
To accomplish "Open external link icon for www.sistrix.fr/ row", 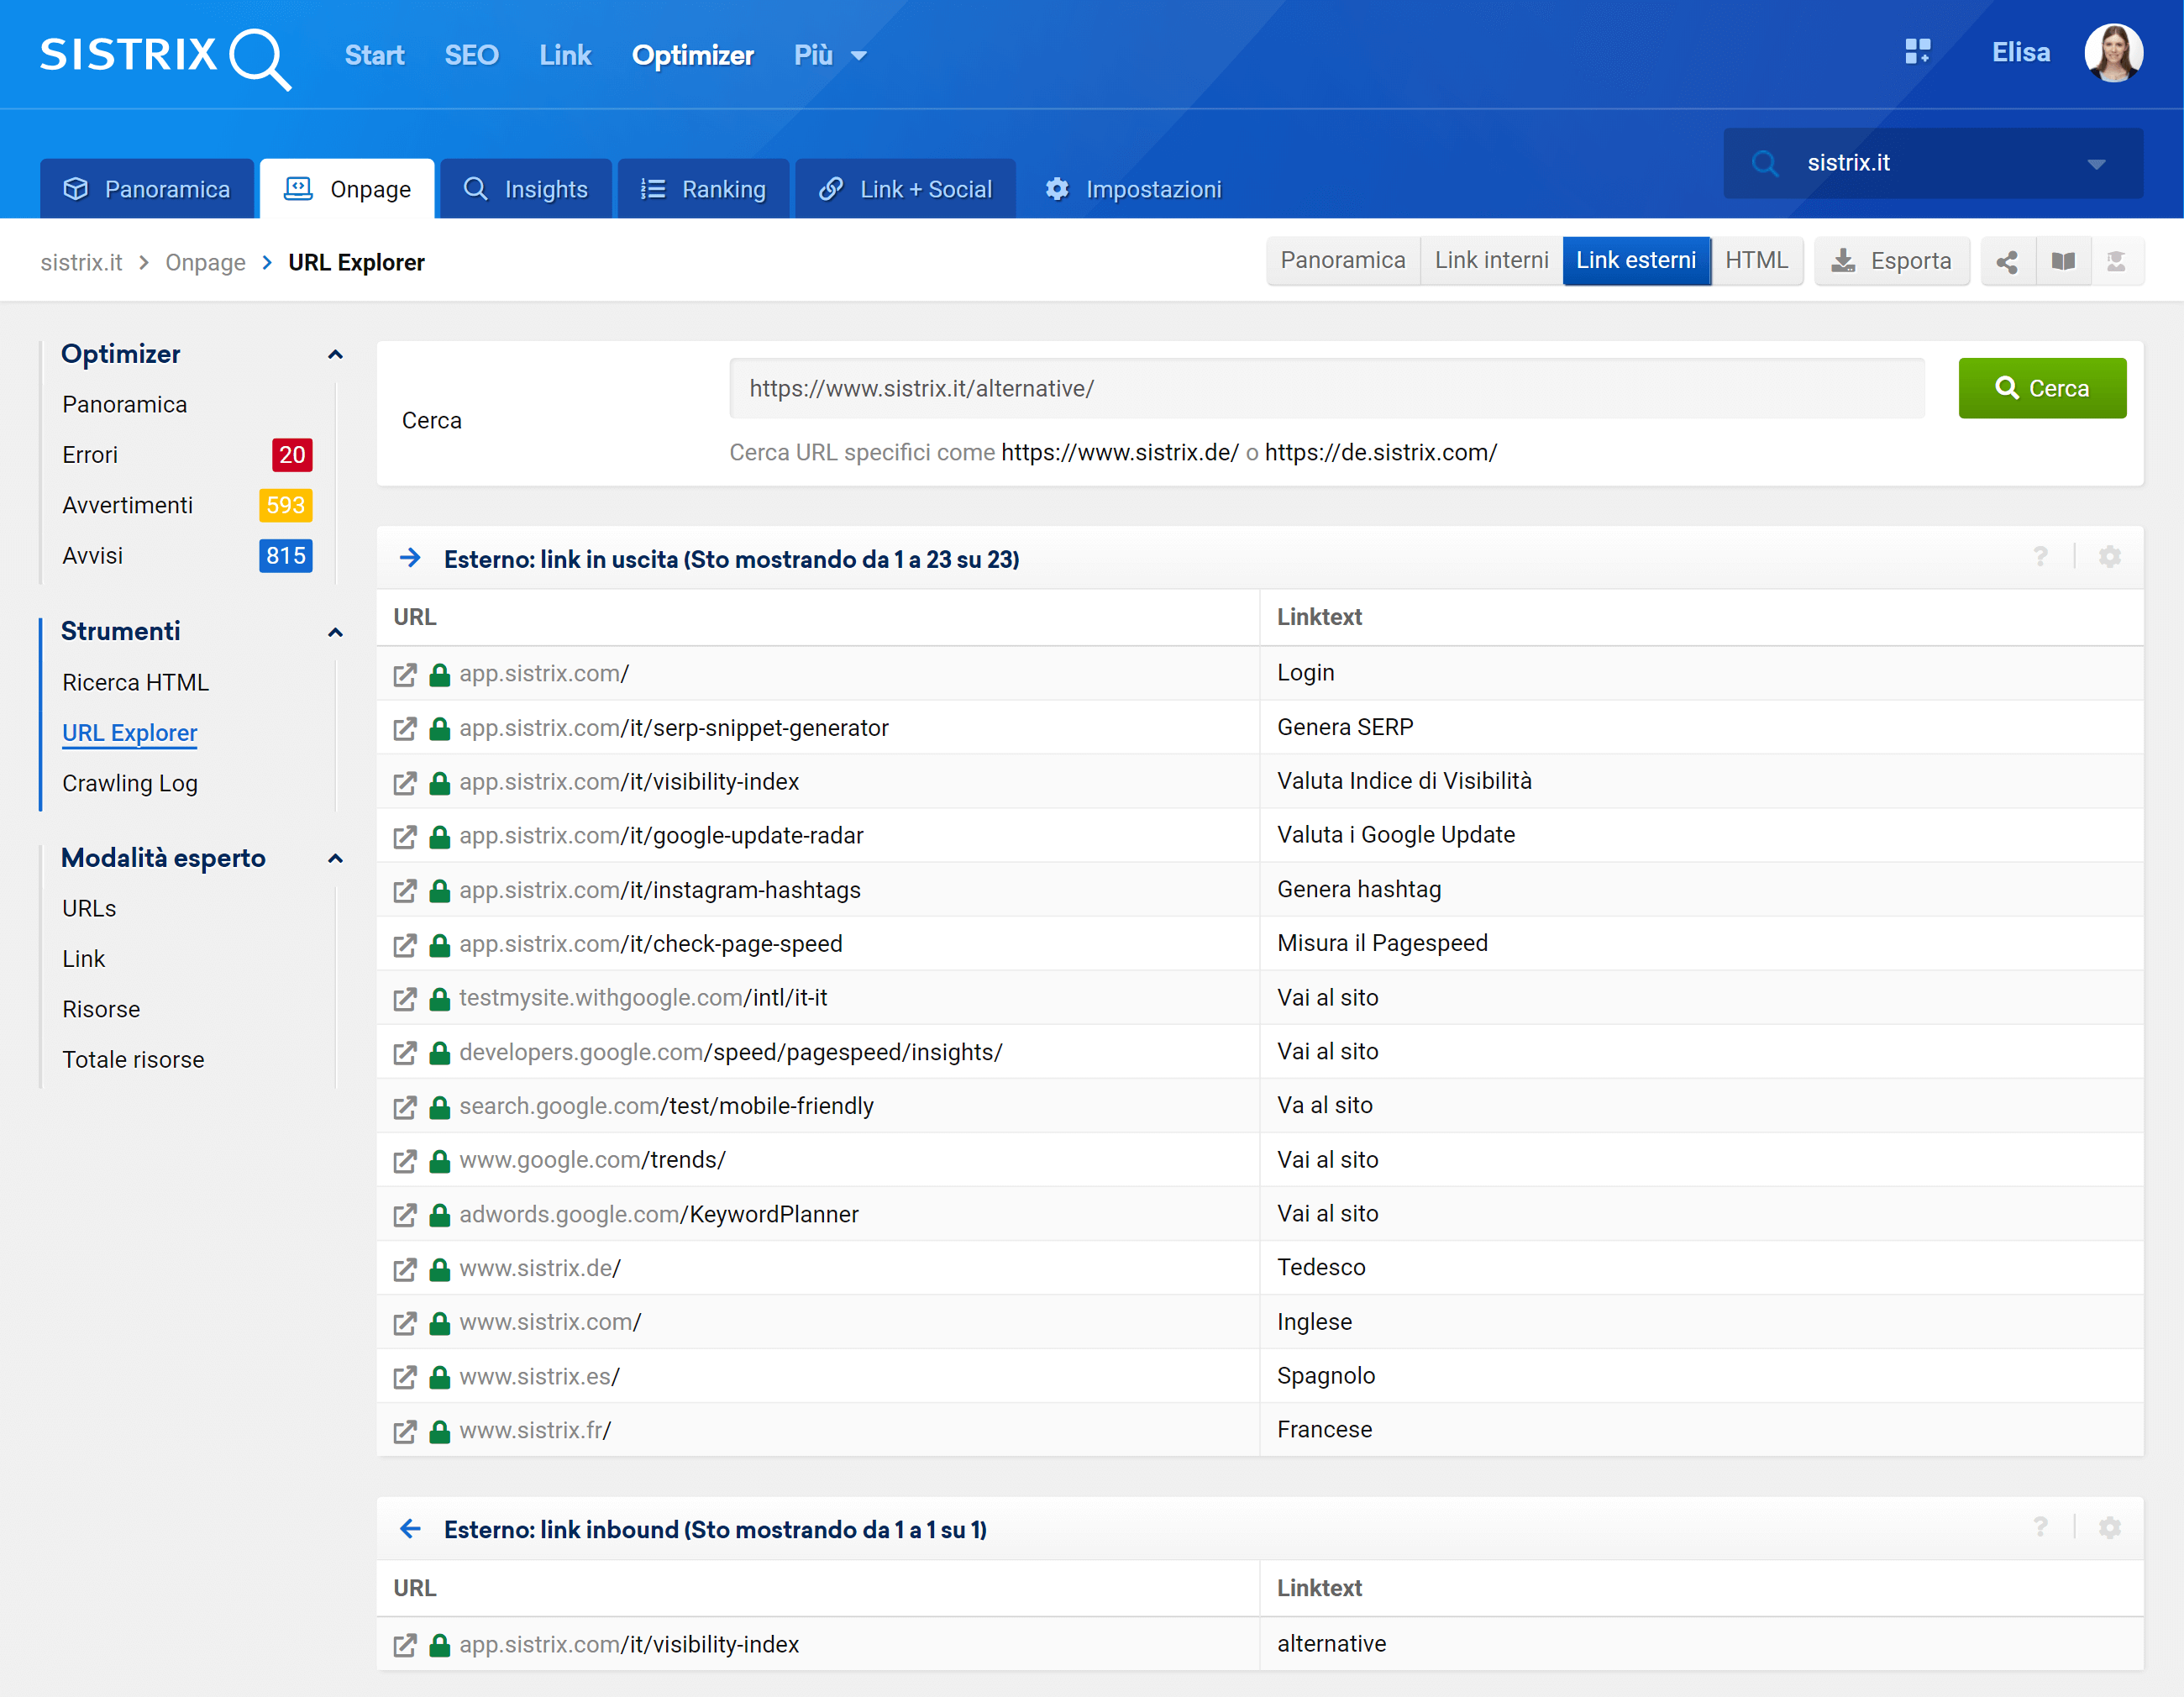I will [404, 1431].
